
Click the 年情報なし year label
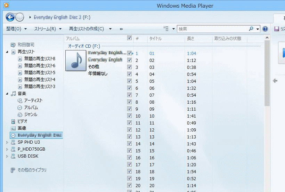pos(98,74)
